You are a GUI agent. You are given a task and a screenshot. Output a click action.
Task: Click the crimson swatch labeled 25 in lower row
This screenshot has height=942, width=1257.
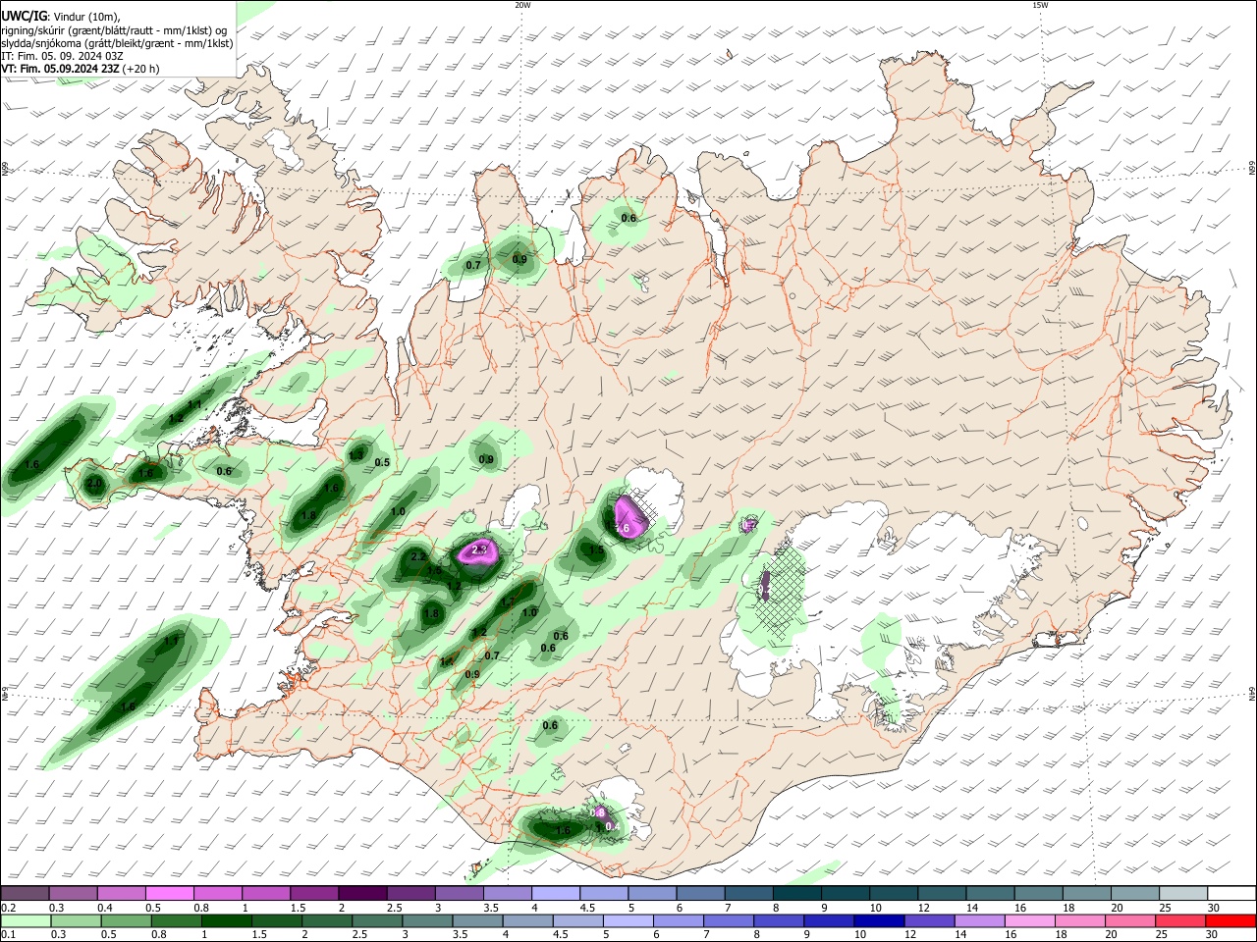coord(1178,920)
